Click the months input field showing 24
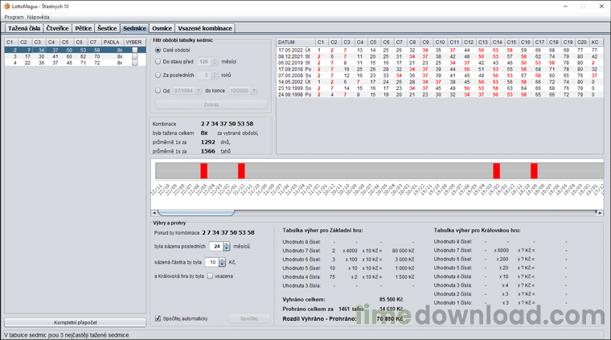Image resolution: width=611 pixels, height=340 pixels. [x=216, y=247]
